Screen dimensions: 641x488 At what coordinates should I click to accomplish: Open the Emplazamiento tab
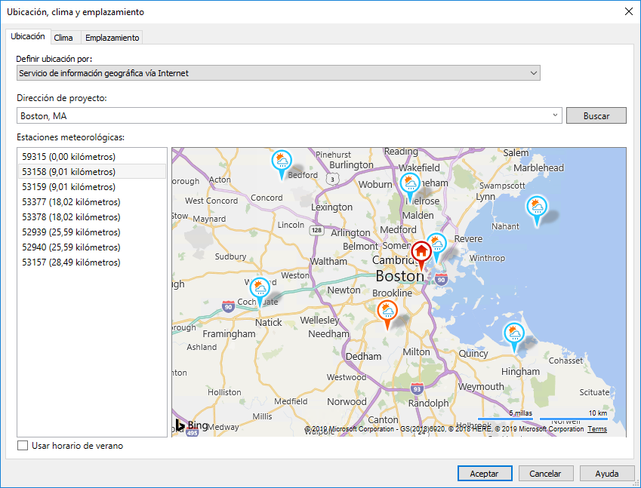coord(112,38)
